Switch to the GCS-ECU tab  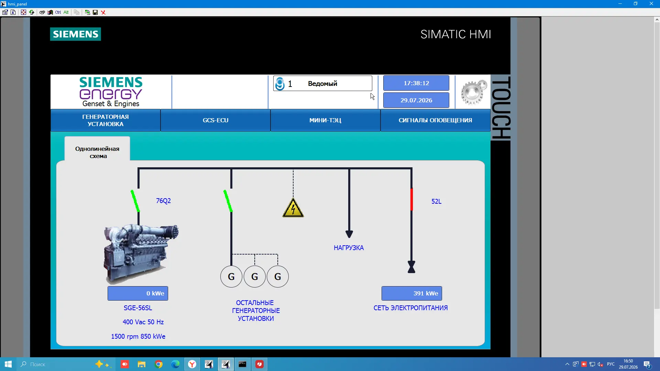(x=216, y=120)
